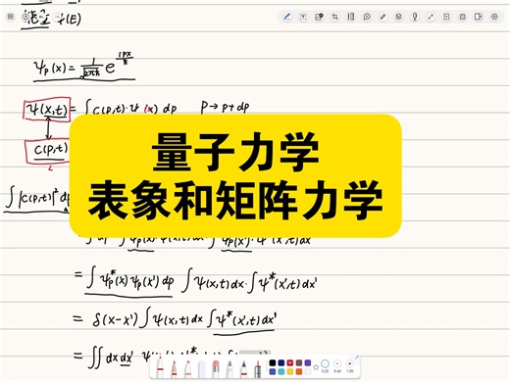Pick the purple color swatch
This screenshot has height=382, width=510.
pyautogui.click(x=308, y=362)
